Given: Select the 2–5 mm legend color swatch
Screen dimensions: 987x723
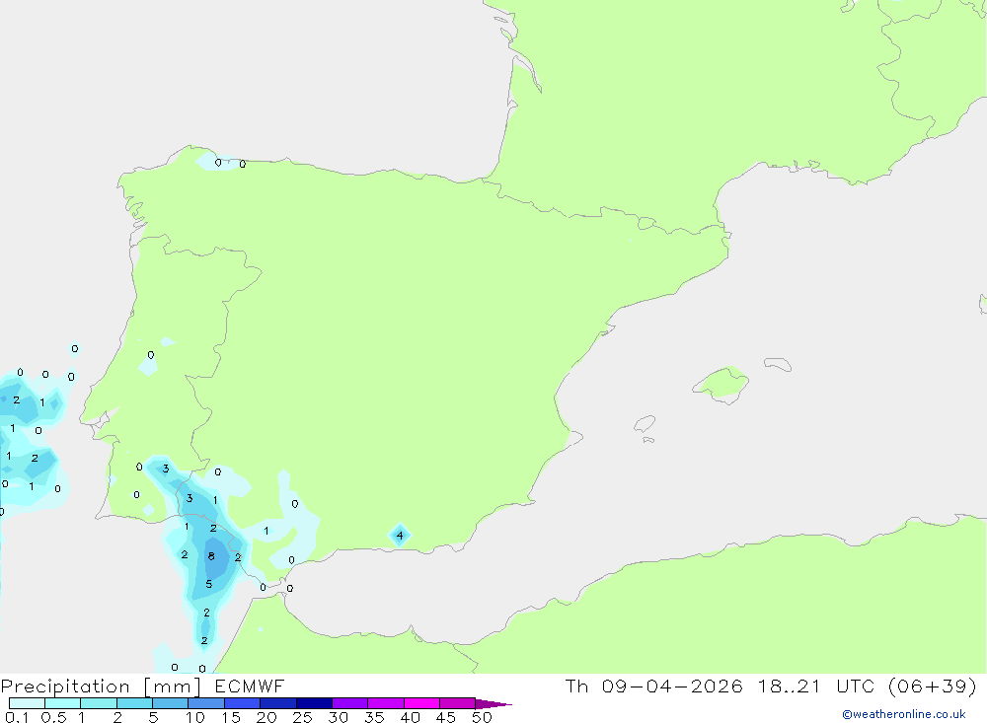Looking at the screenshot, I should pos(134,703).
